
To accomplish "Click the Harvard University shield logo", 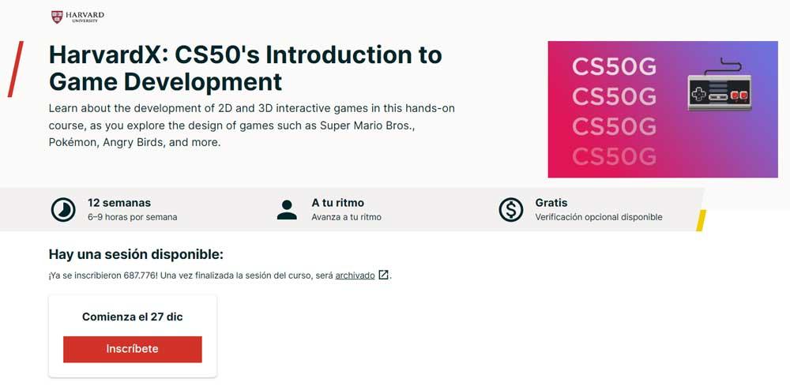I will (57, 17).
